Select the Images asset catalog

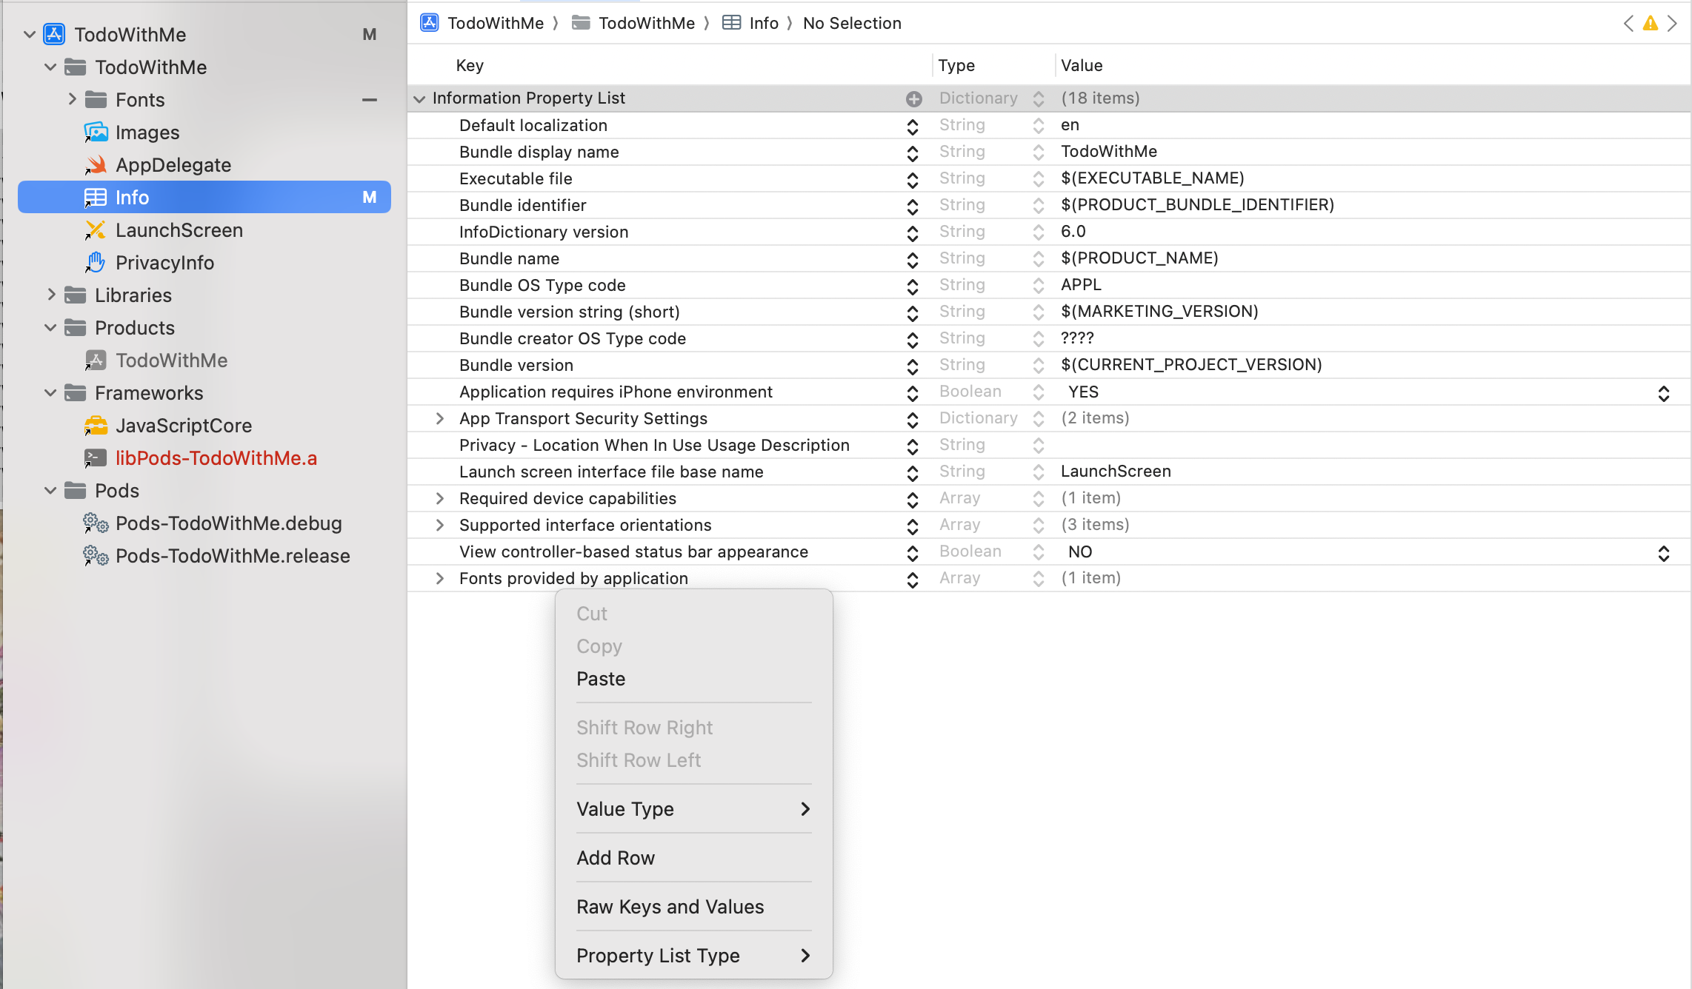tap(147, 133)
